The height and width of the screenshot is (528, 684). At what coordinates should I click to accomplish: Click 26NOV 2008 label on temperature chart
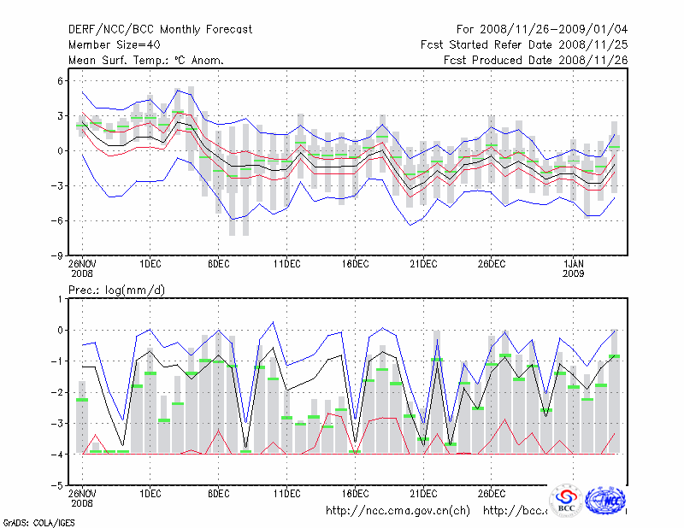coord(82,268)
